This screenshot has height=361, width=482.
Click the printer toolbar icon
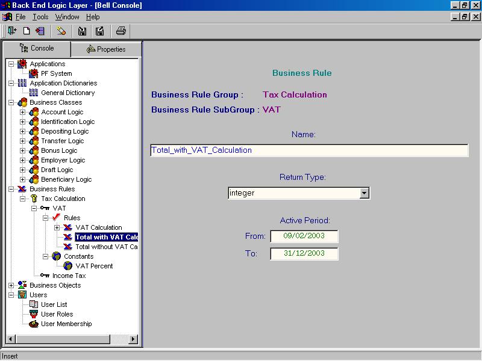[121, 31]
